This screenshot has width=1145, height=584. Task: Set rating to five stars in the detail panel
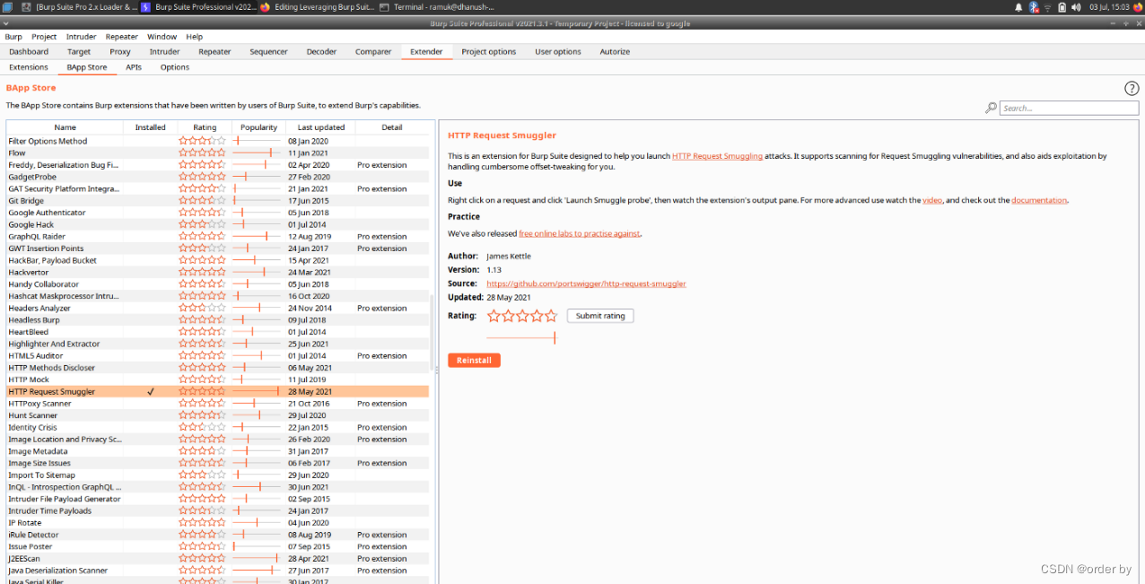click(551, 316)
